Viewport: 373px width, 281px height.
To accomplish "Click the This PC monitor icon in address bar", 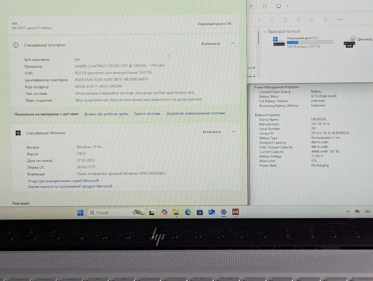I will pos(279,6).
